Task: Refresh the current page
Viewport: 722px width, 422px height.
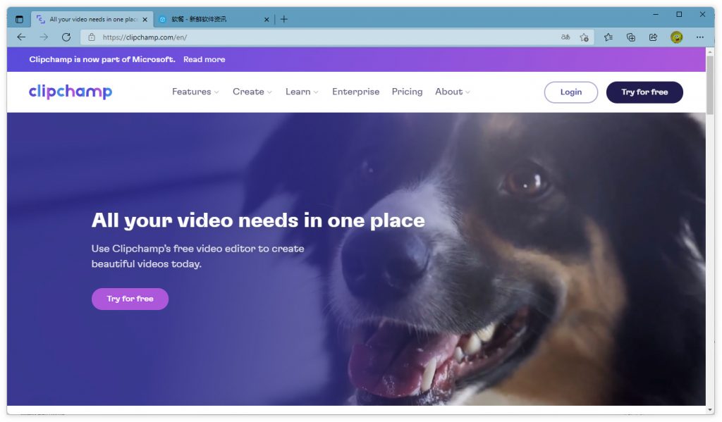Action: click(66, 37)
